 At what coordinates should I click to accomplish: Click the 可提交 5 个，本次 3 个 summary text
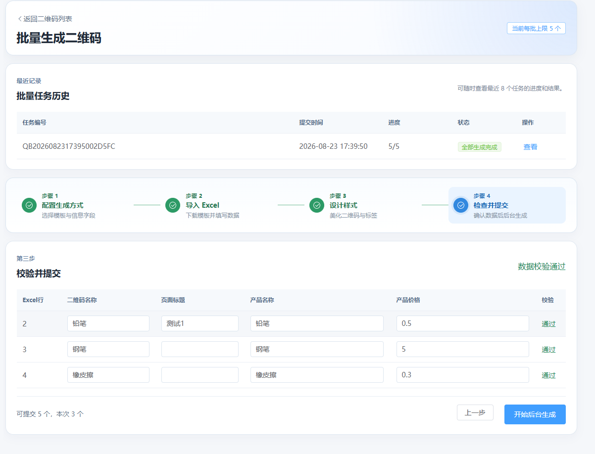pyautogui.click(x=50, y=414)
